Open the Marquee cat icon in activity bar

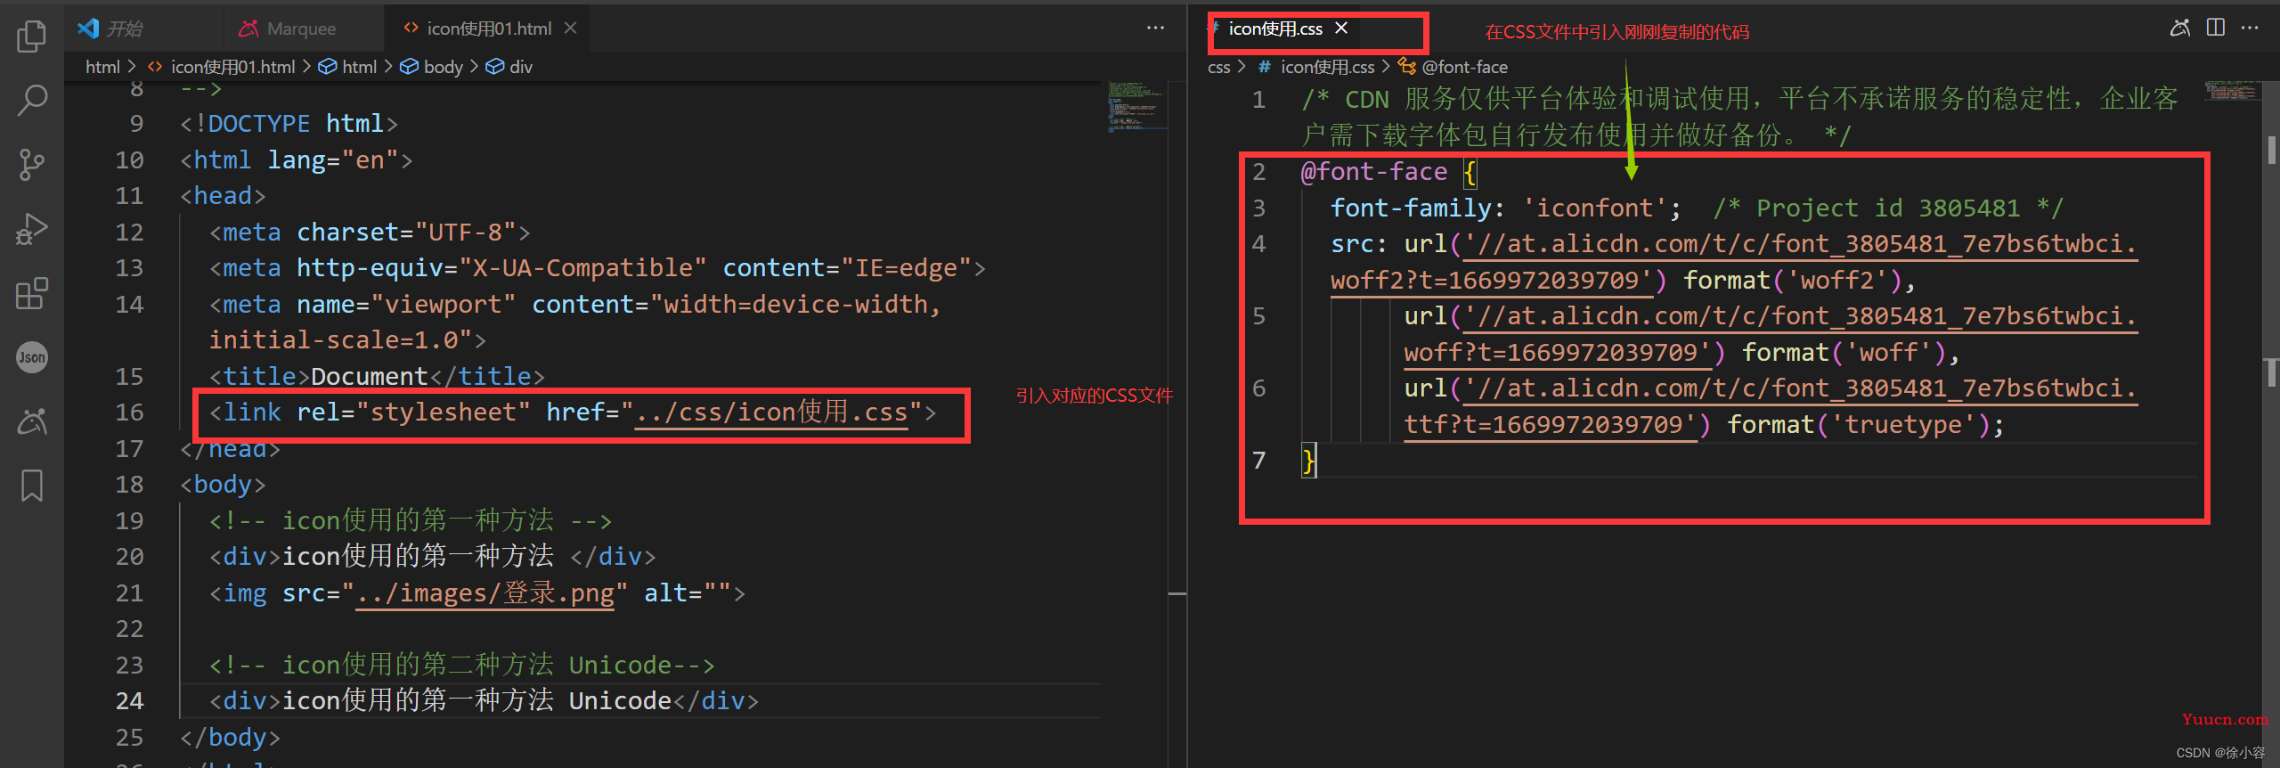tap(32, 421)
